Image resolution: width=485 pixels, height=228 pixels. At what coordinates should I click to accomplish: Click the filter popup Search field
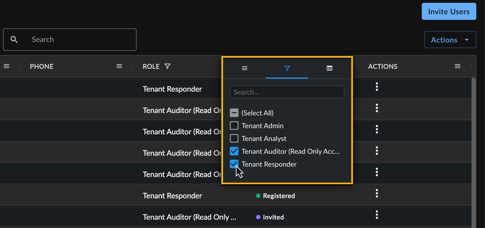click(x=287, y=92)
